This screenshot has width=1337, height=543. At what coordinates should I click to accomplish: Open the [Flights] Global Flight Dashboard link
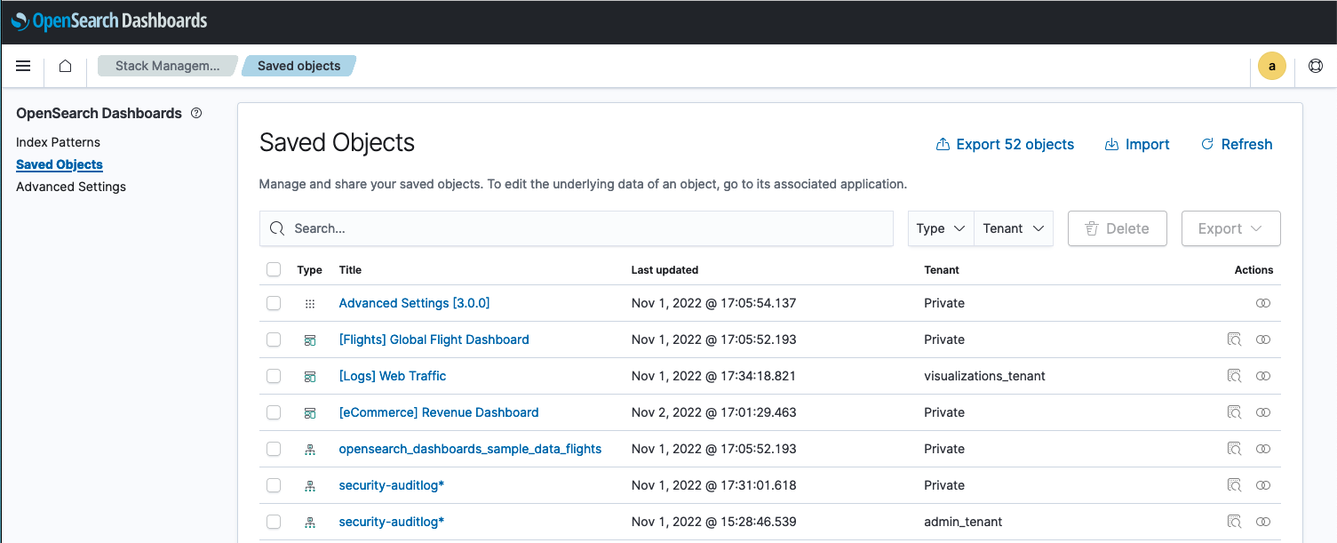434,339
